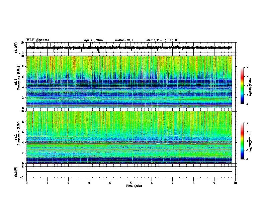This screenshot has width=265, height=205.
Task: Click the time axis tick label "3"
Action: pos(89,183)
